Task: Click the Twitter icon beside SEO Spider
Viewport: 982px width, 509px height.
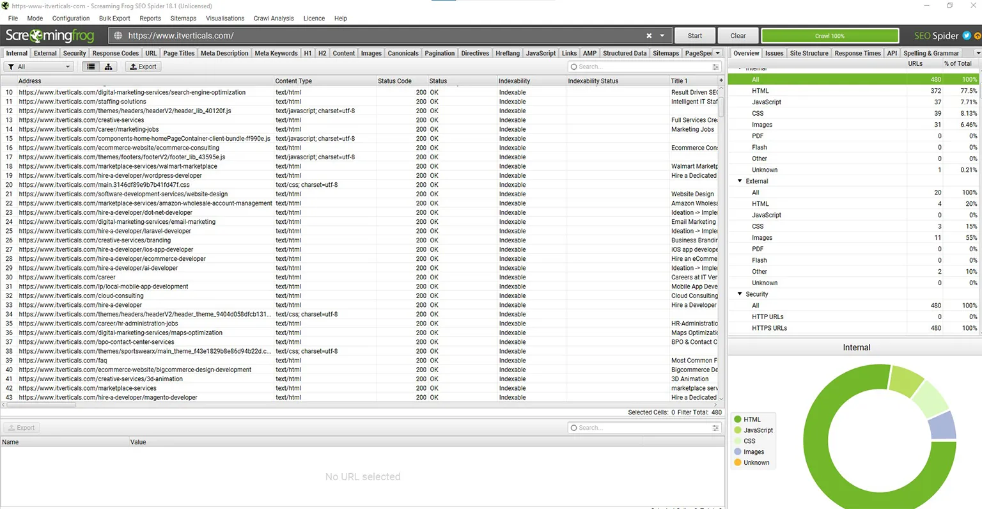Action: (x=967, y=36)
